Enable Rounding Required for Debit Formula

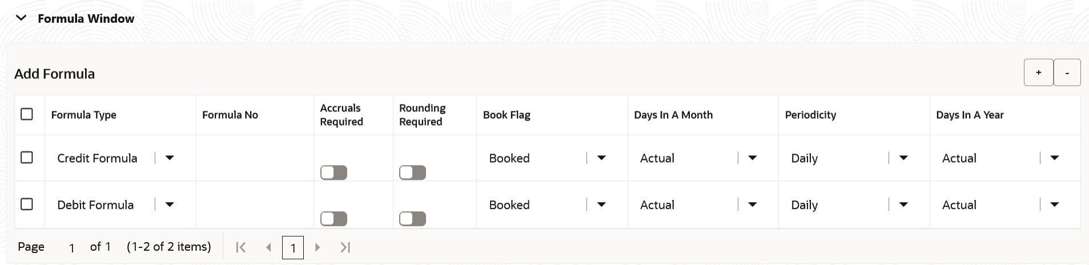[x=412, y=219]
